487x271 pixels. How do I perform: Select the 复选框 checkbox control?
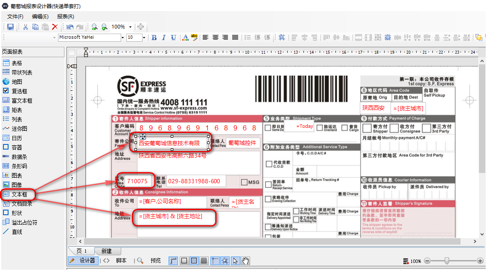click(15, 91)
